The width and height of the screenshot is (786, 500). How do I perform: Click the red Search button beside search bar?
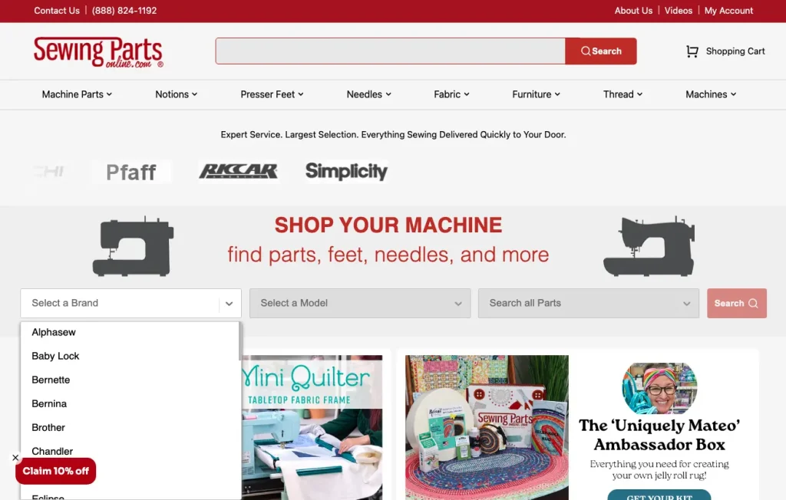601,51
